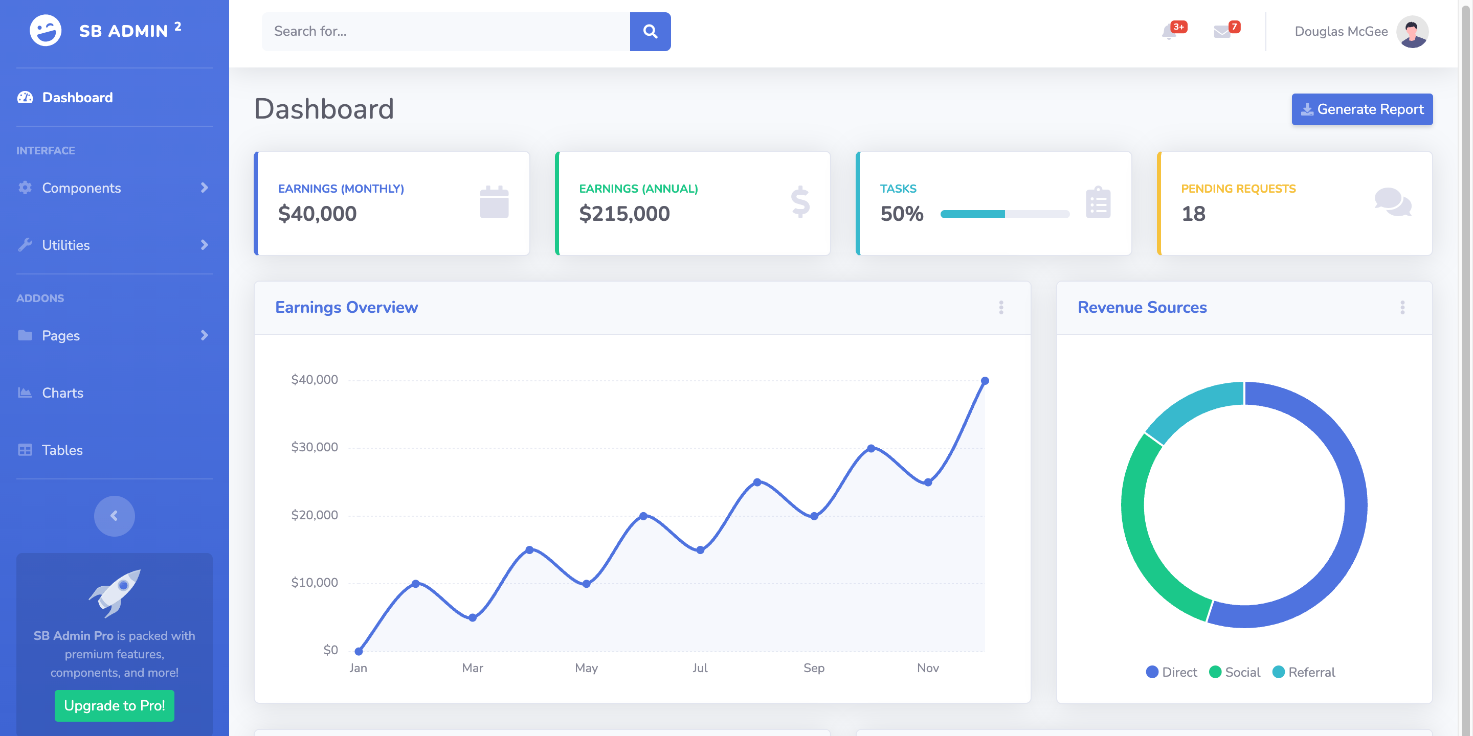Click the search magnifier button

point(650,31)
